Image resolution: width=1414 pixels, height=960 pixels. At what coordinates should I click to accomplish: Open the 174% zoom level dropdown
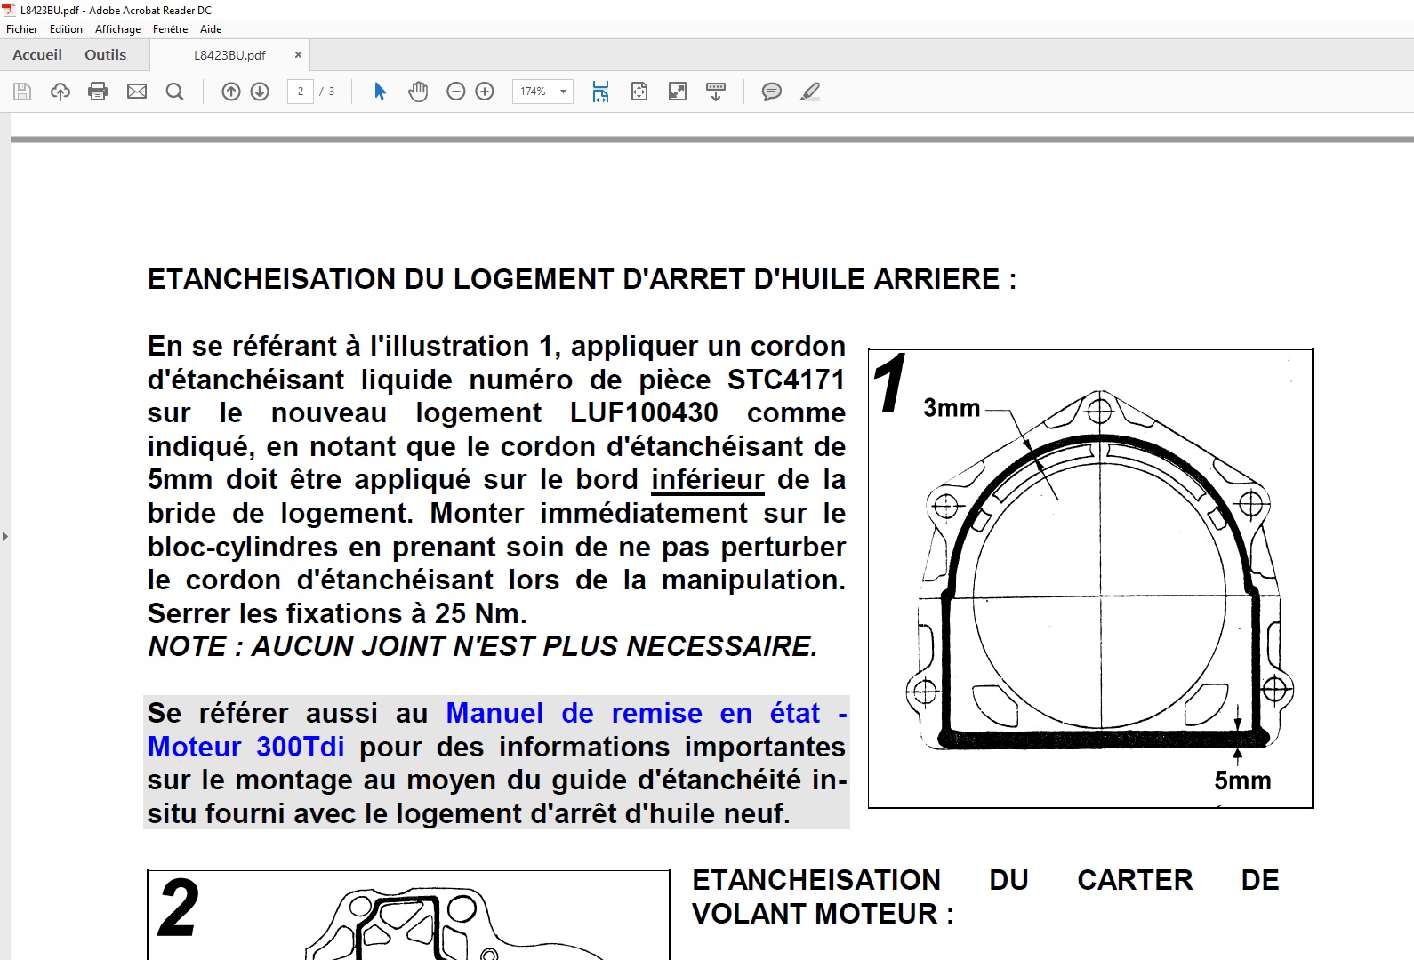[x=563, y=92]
